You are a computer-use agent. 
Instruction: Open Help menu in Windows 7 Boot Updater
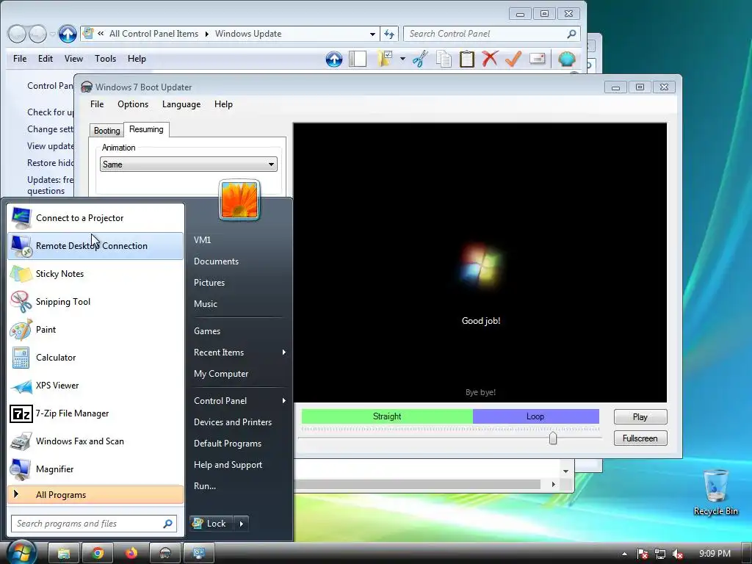223,104
